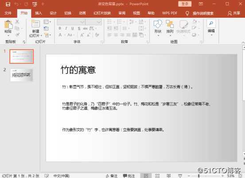Click the Undo arrow in quick access toolbar
This screenshot has width=245, height=178.
16,4
